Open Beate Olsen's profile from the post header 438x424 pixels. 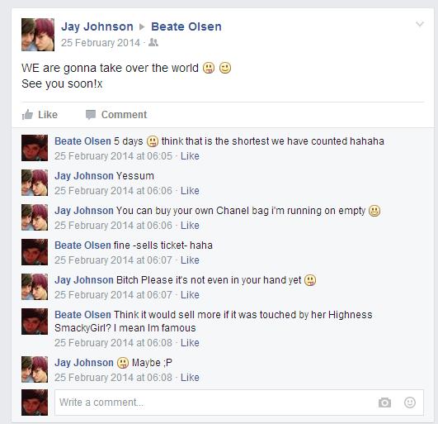tap(186, 26)
